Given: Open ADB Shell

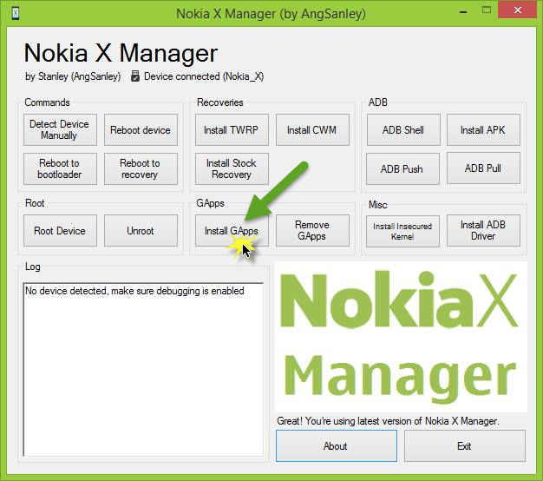Looking at the screenshot, I should click(403, 130).
